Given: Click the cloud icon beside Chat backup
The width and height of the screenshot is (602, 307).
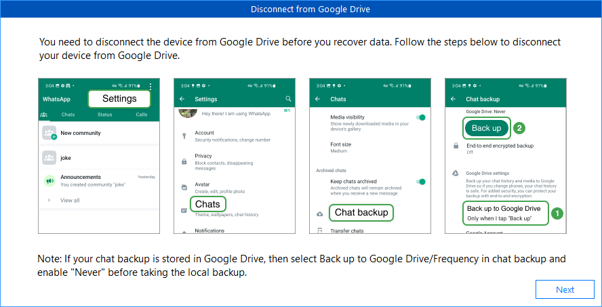Looking at the screenshot, I should (x=320, y=213).
